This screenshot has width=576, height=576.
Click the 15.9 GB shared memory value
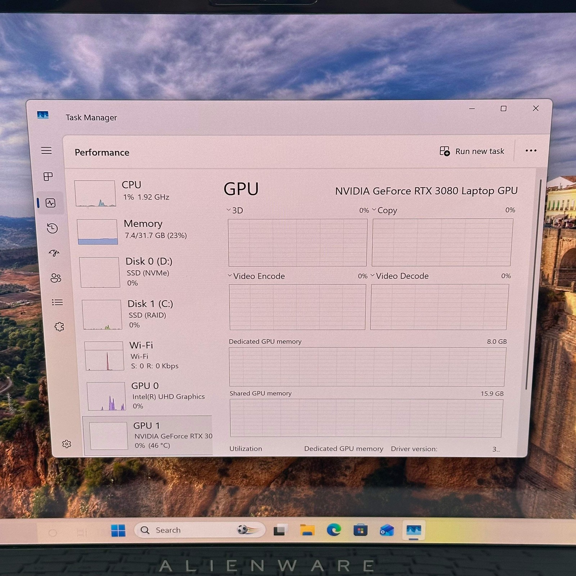(492, 393)
